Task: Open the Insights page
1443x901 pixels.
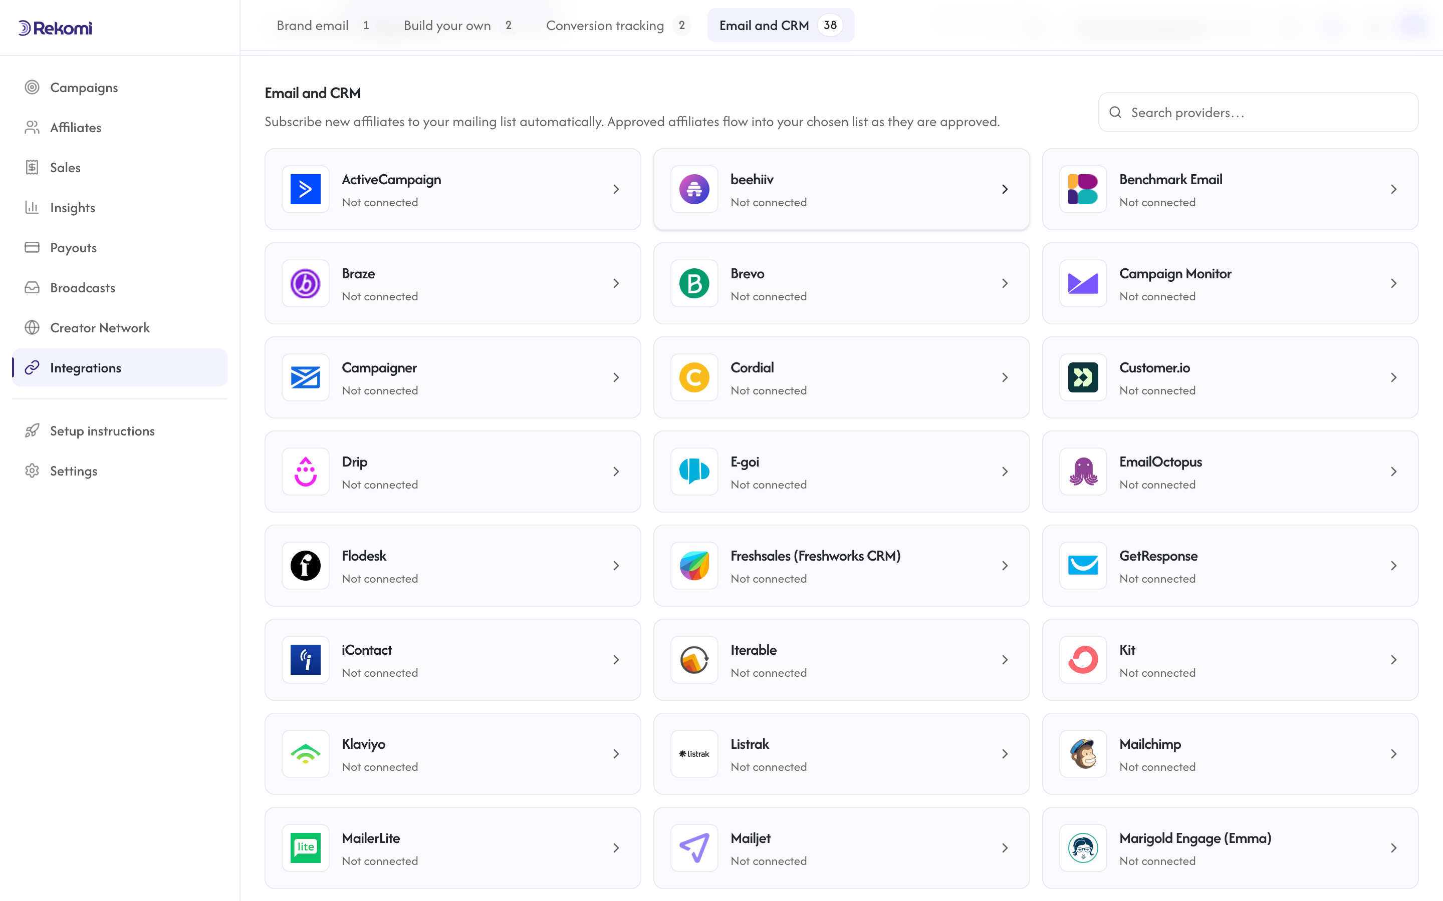Action: (x=120, y=207)
